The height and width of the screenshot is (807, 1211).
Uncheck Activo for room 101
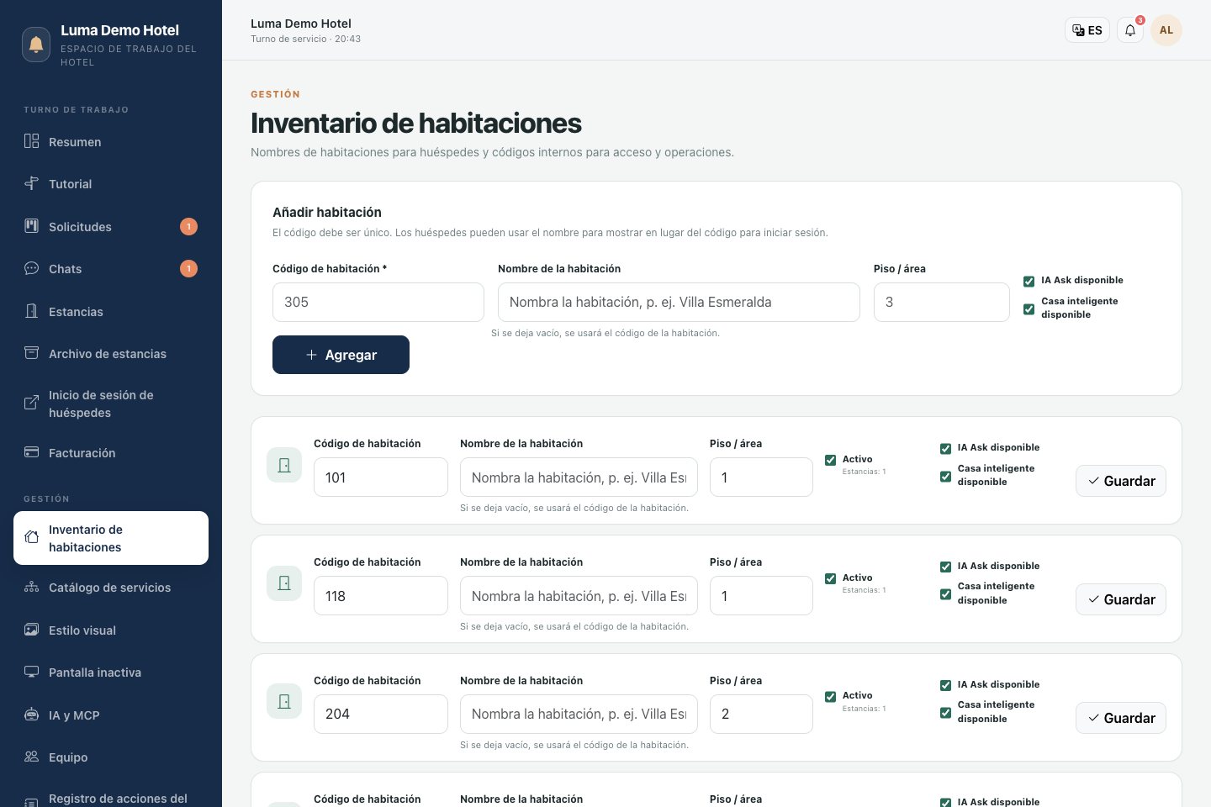[830, 460]
